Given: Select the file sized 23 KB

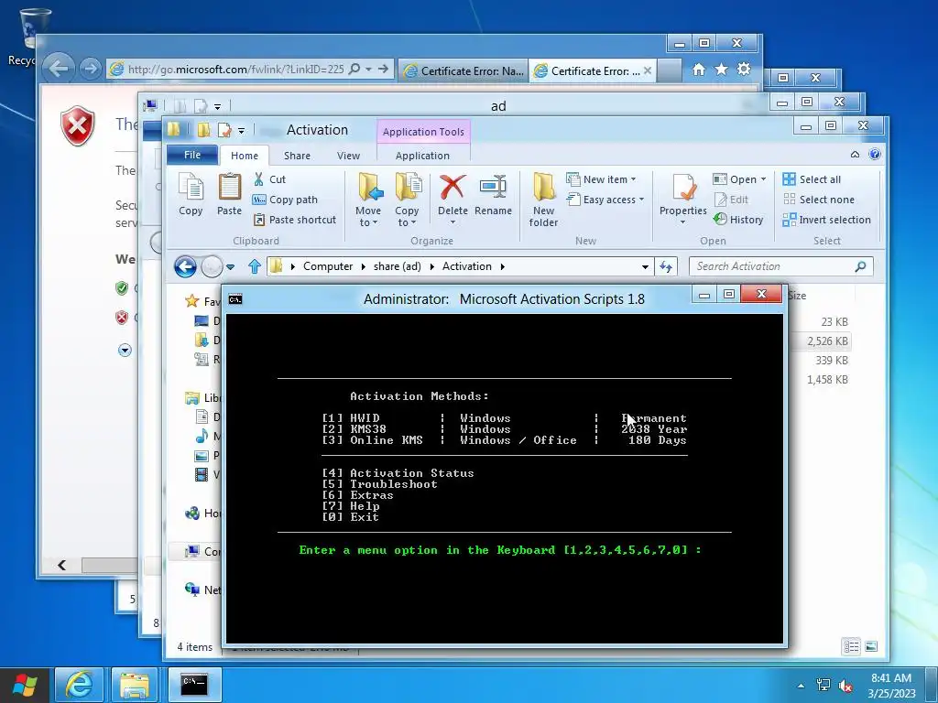Looking at the screenshot, I should 834,322.
